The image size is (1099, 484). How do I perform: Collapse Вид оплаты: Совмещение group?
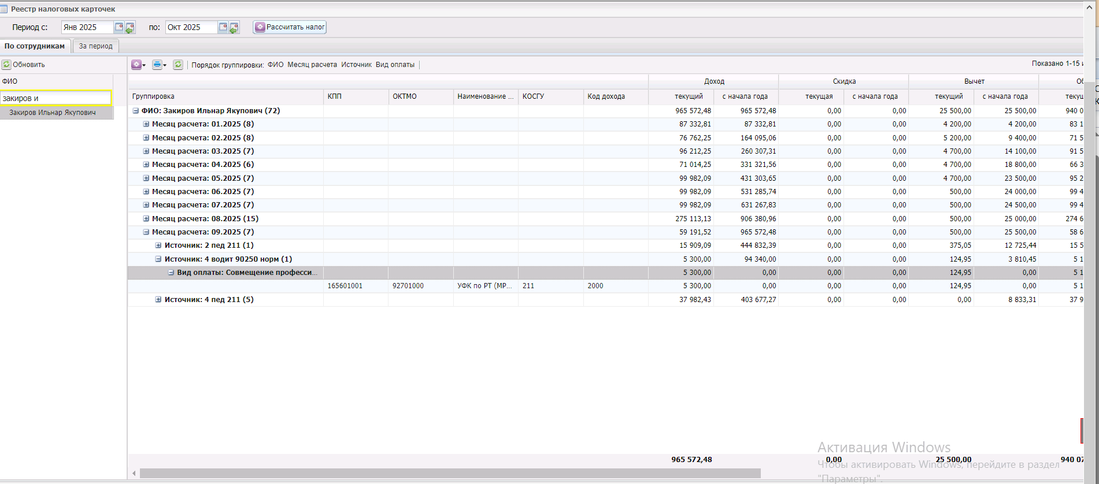(171, 273)
